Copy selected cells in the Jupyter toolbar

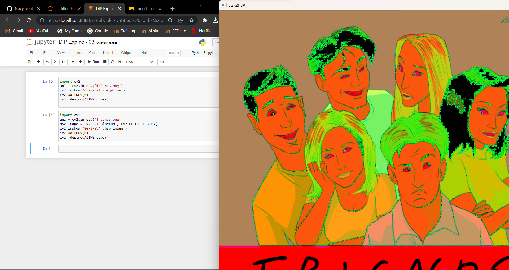[55, 62]
